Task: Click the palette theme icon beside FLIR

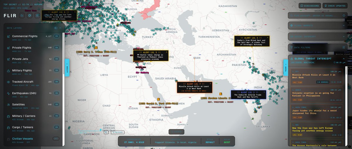Action: click(30, 16)
